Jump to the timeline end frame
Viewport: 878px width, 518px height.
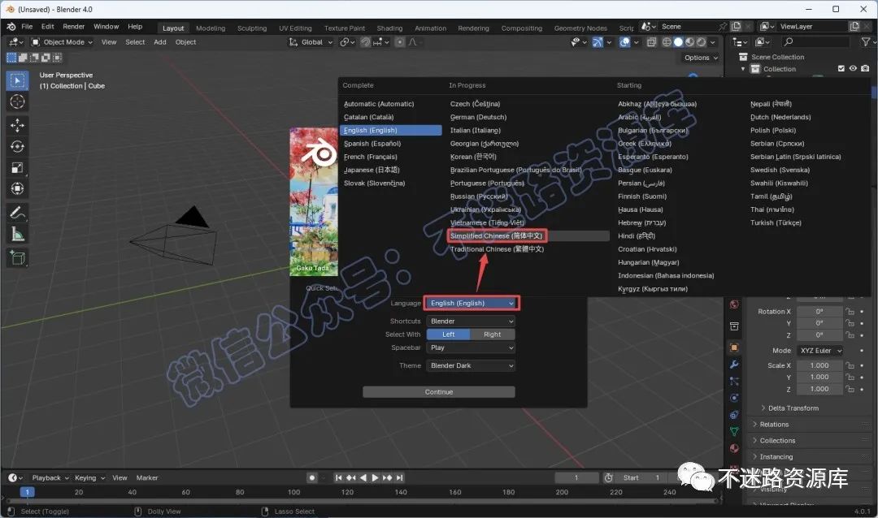[x=399, y=477]
